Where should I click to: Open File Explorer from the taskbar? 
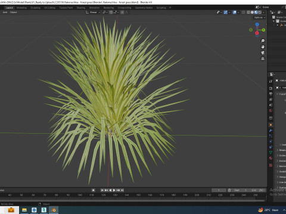coord(24,210)
